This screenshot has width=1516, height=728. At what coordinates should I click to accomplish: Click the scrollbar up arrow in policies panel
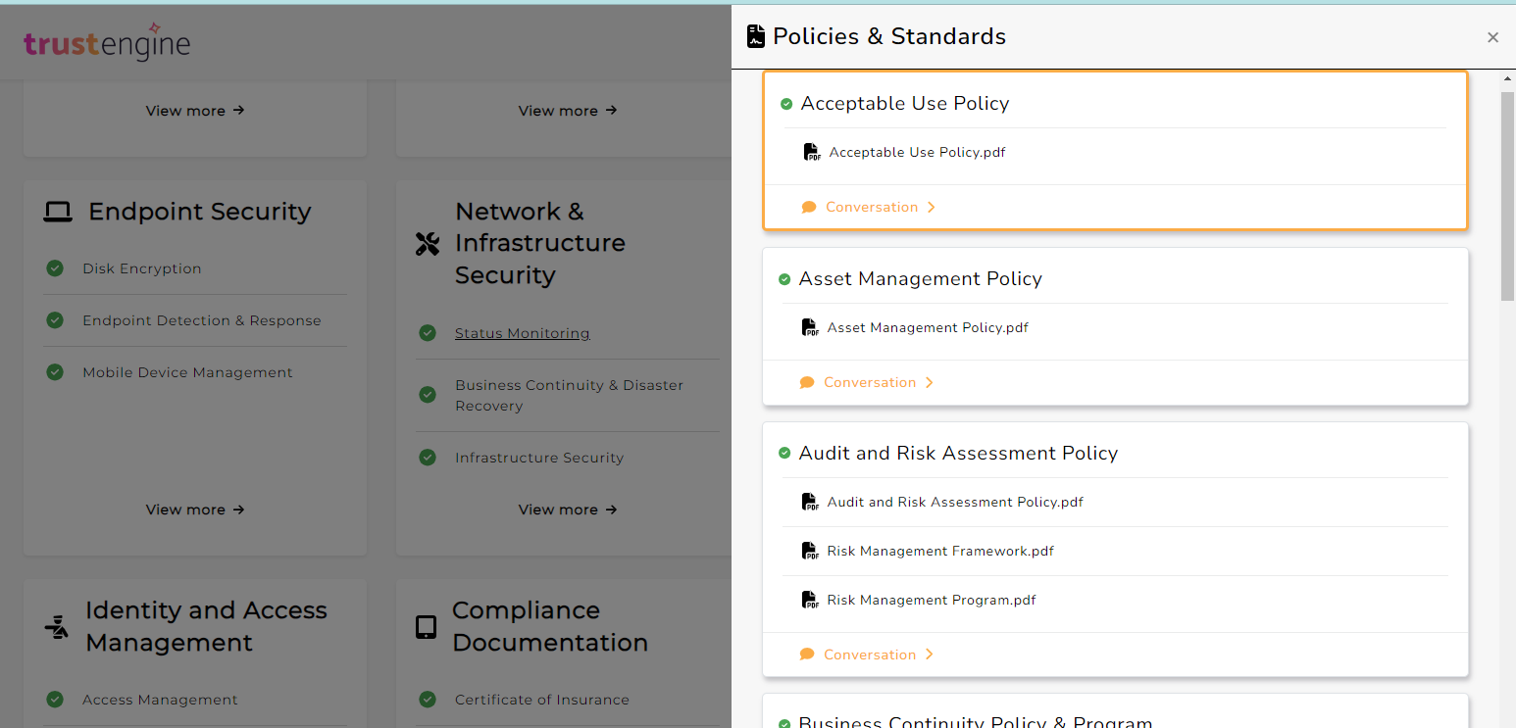pos(1507,77)
